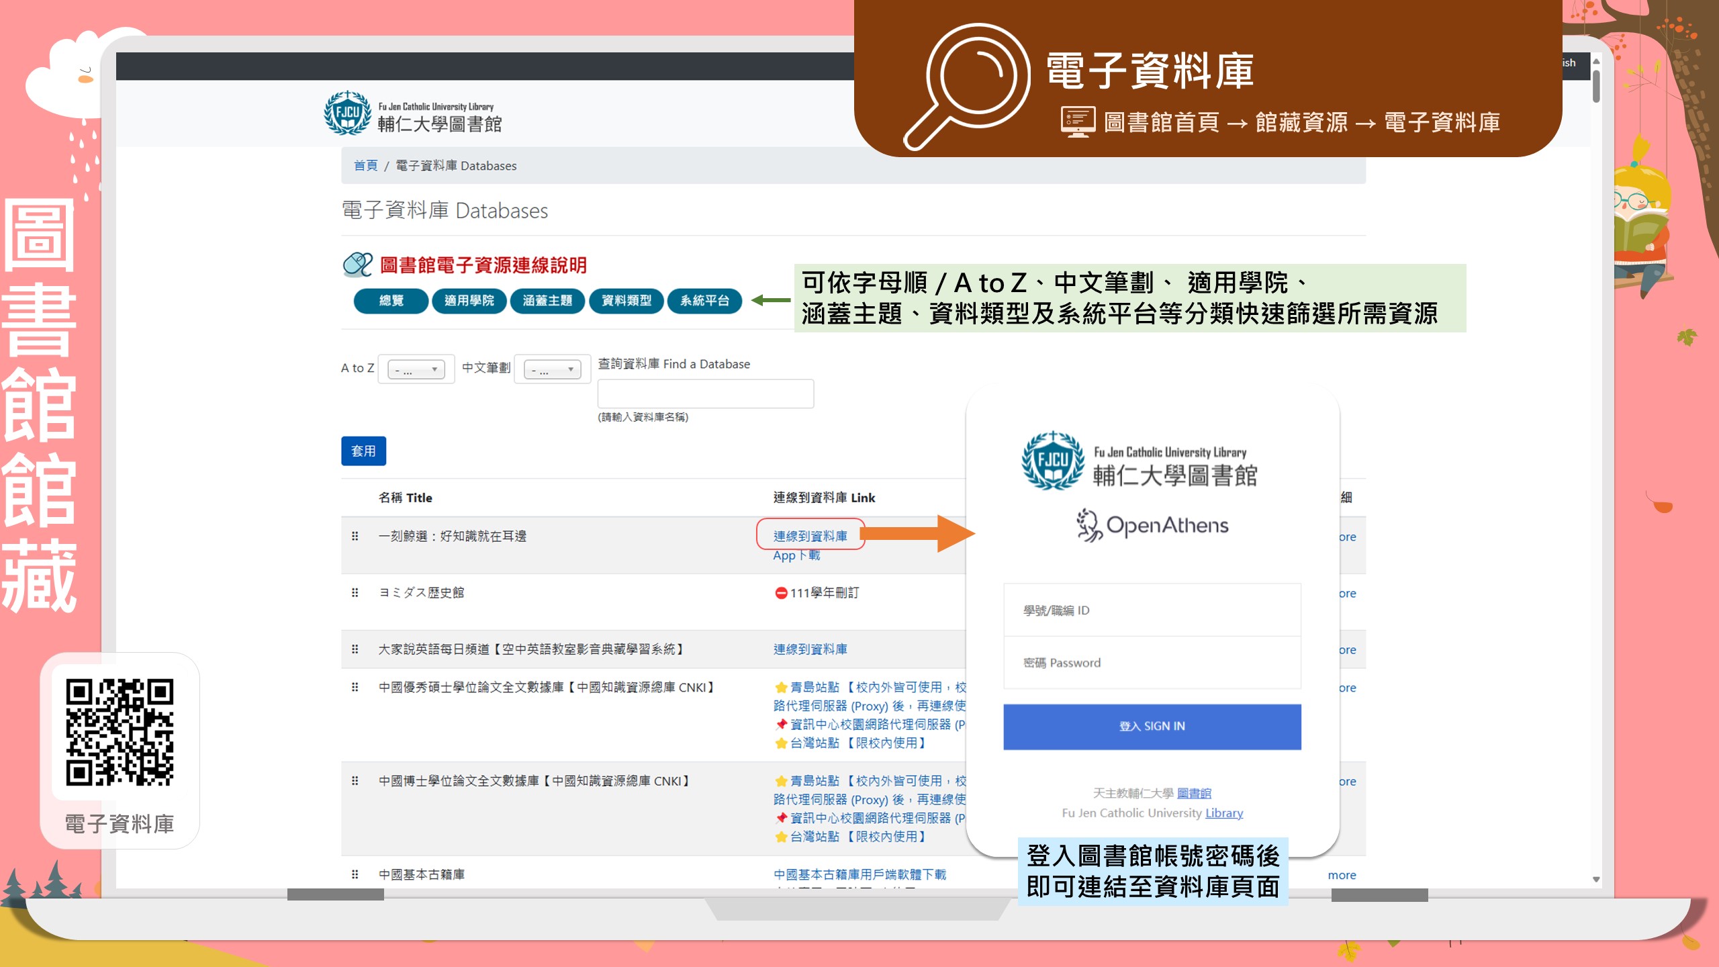The image size is (1719, 967).
Task: Open 中國基本古籍庫用戶端軟體下載 link
Action: tap(859, 874)
